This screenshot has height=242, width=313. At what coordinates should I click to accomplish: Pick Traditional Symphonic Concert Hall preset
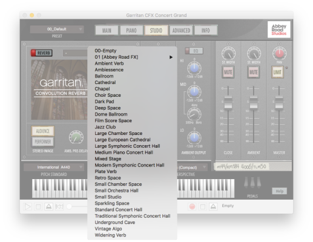pyautogui.click(x=132, y=216)
